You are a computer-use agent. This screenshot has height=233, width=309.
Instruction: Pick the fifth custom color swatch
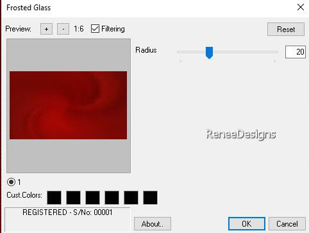point(131,198)
